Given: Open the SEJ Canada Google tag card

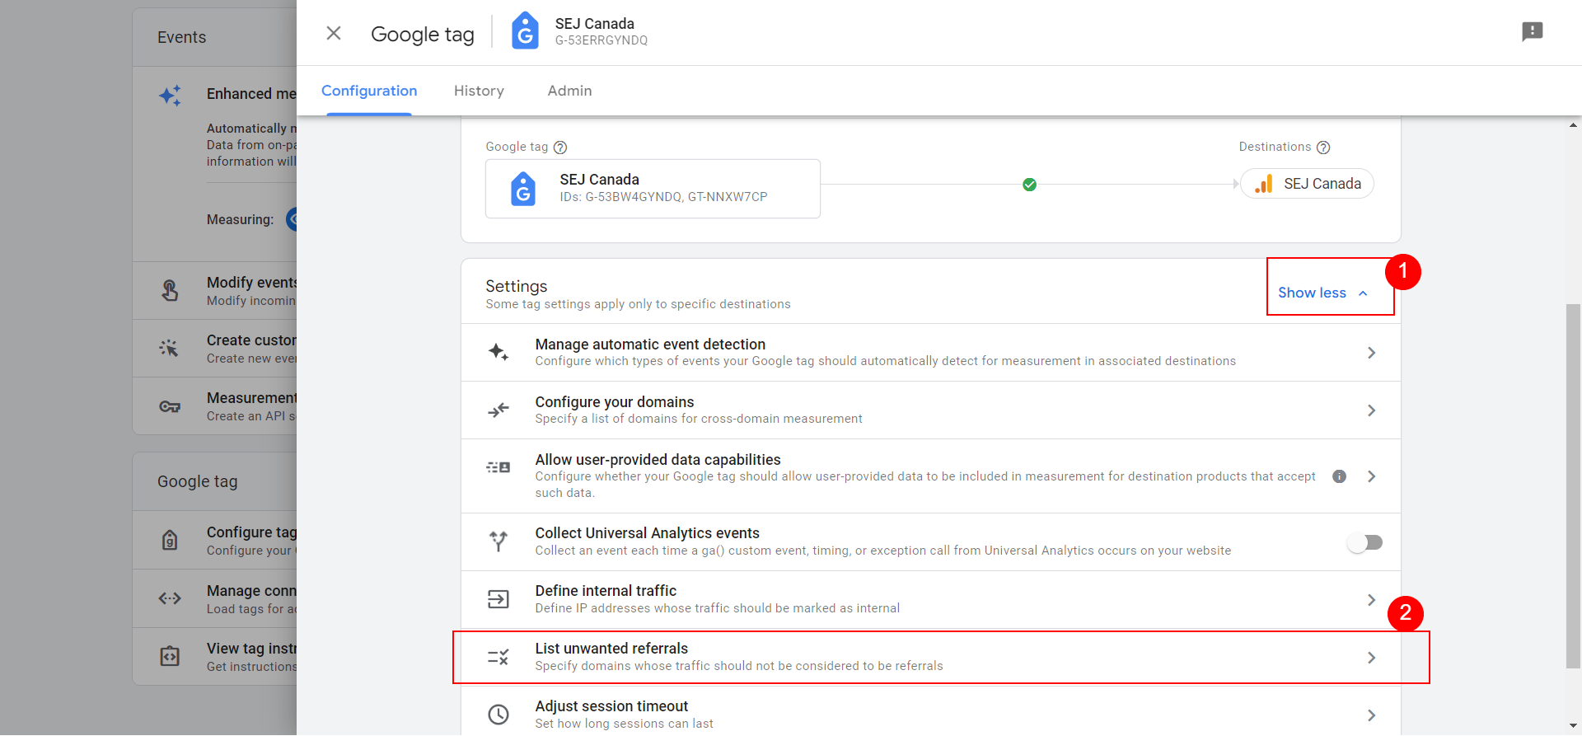Looking at the screenshot, I should (653, 189).
